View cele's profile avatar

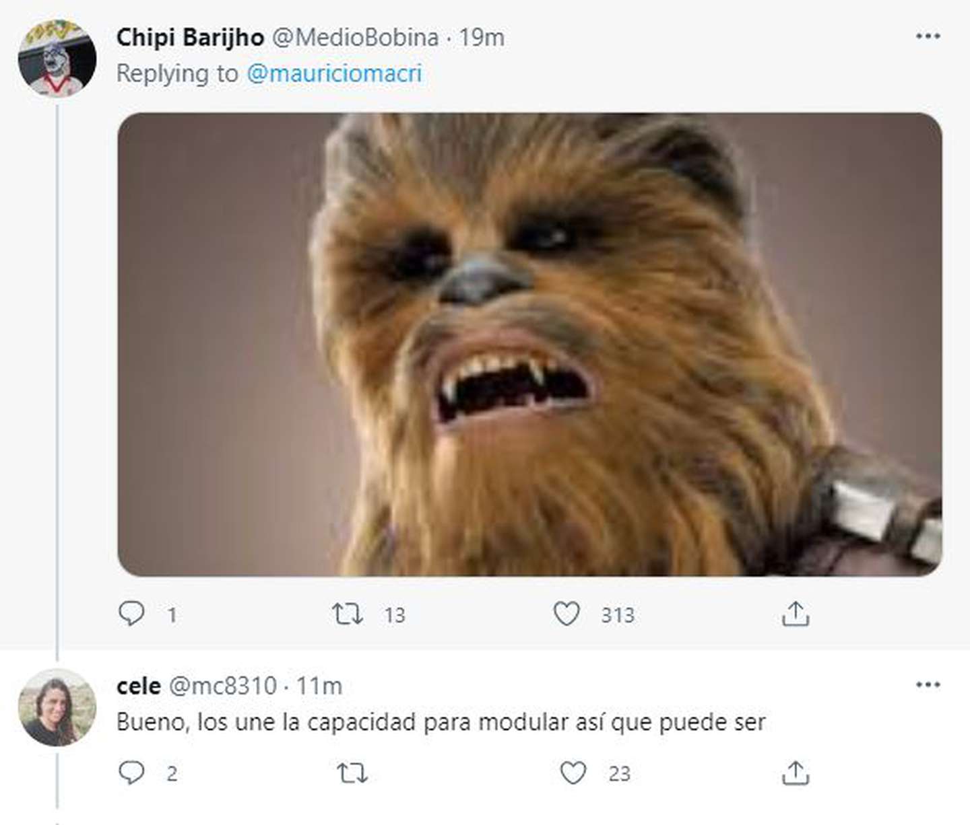(57, 707)
